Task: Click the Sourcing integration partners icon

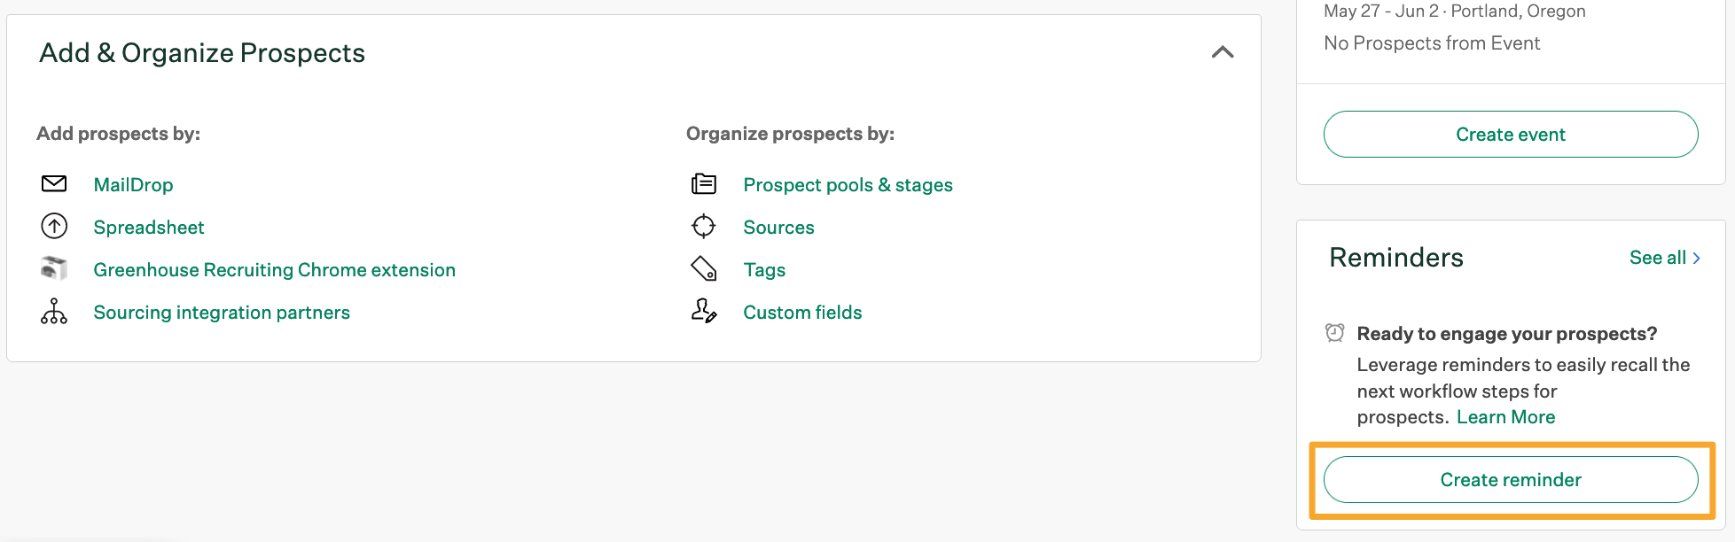Action: pyautogui.click(x=53, y=311)
